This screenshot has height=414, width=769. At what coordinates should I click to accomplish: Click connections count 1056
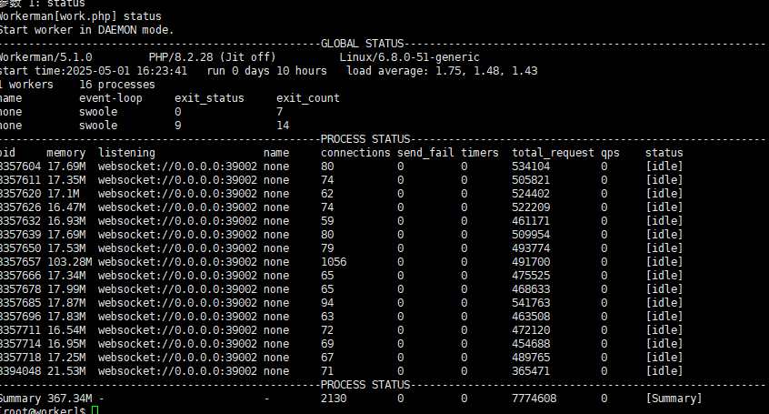click(334, 262)
